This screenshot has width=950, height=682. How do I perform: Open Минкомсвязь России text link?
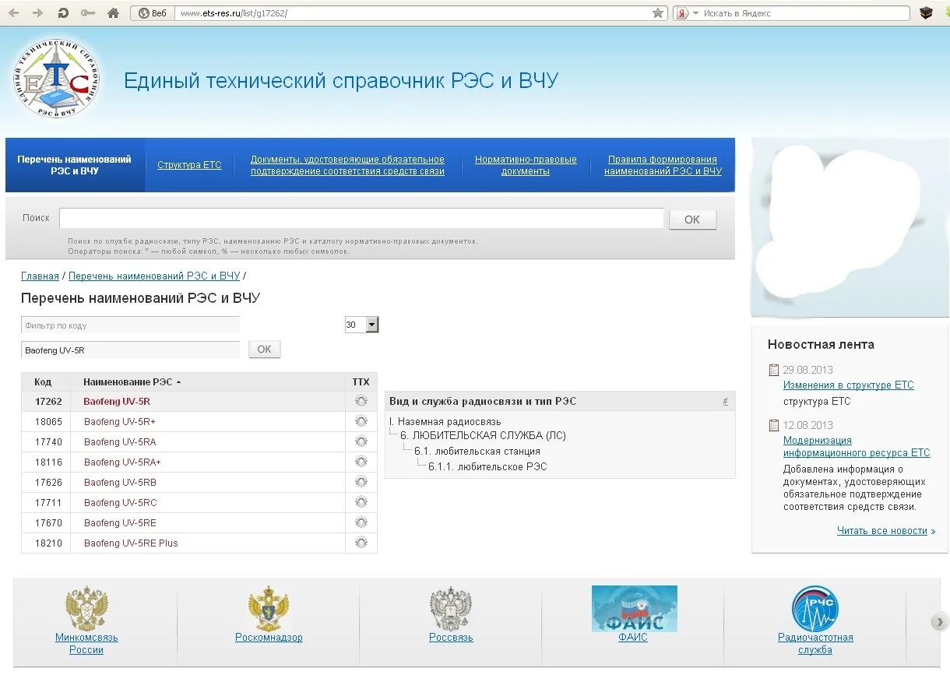pos(86,643)
